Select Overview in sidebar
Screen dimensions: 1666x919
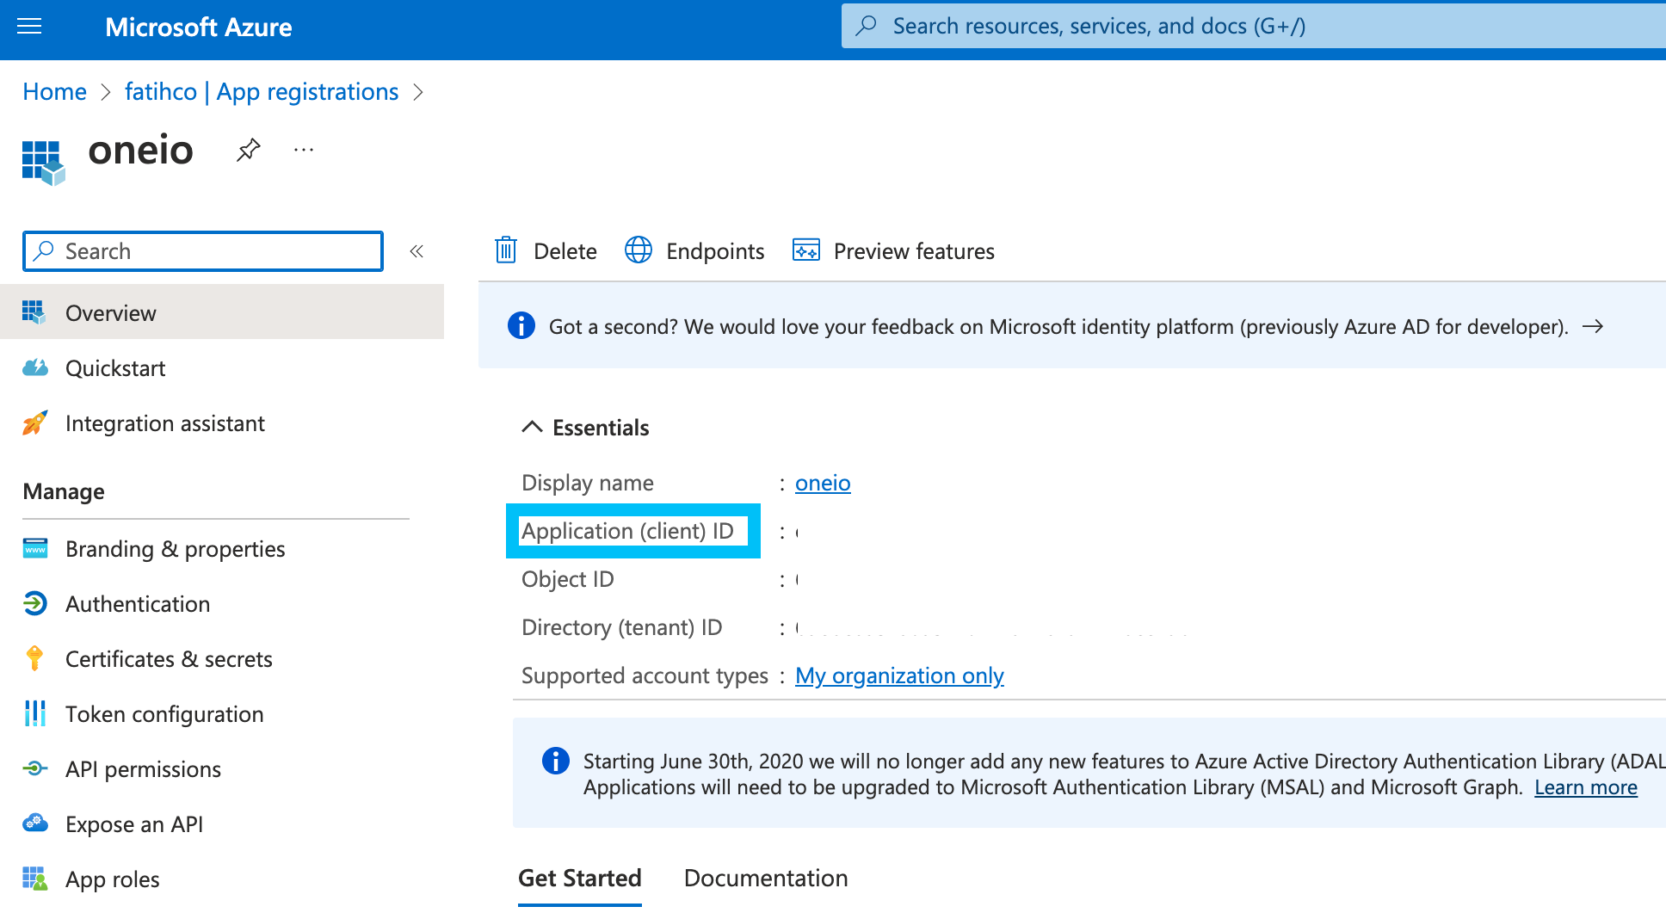[x=222, y=312]
